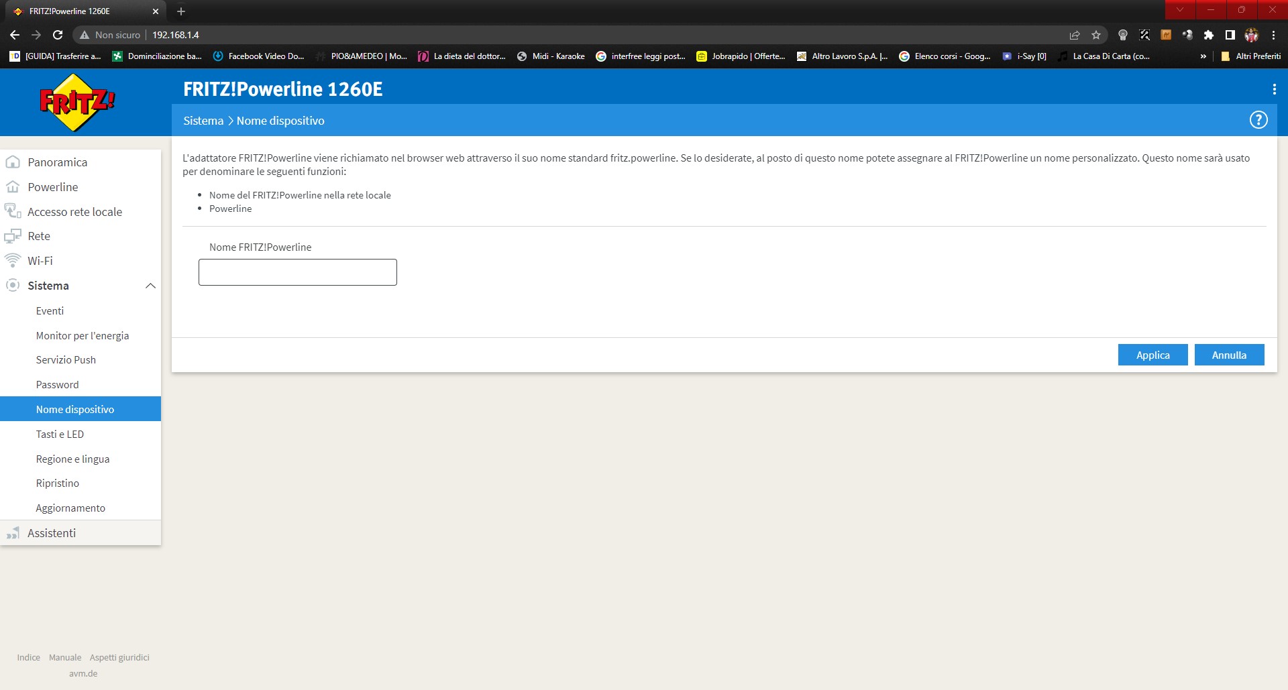This screenshot has height=690, width=1288.
Task: Select Tasti e LED
Action: [x=60, y=435]
